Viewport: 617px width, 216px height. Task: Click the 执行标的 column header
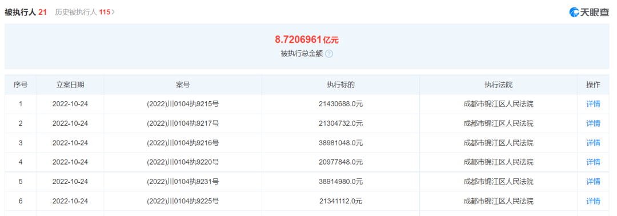[x=340, y=85]
